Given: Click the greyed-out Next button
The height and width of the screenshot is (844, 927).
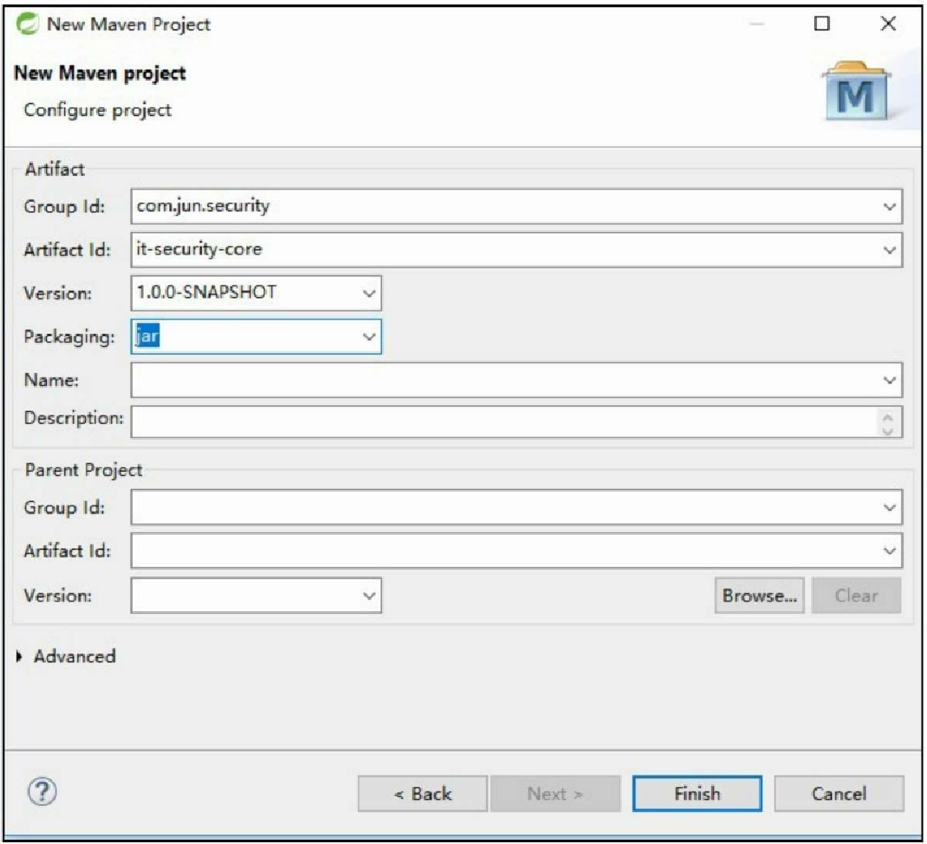Looking at the screenshot, I should (x=555, y=794).
